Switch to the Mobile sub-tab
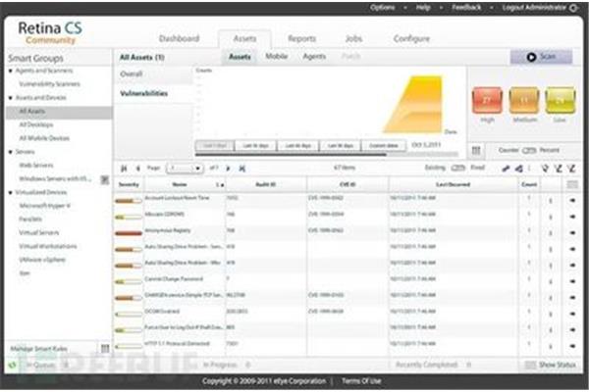Image resolution: width=589 pixels, height=392 pixels. [x=277, y=56]
